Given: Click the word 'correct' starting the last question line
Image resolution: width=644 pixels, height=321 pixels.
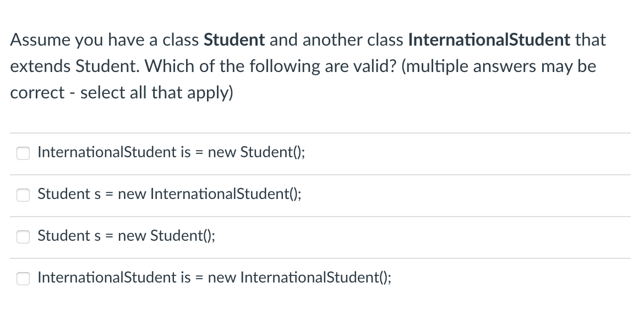Looking at the screenshot, I should pyautogui.click(x=37, y=93).
